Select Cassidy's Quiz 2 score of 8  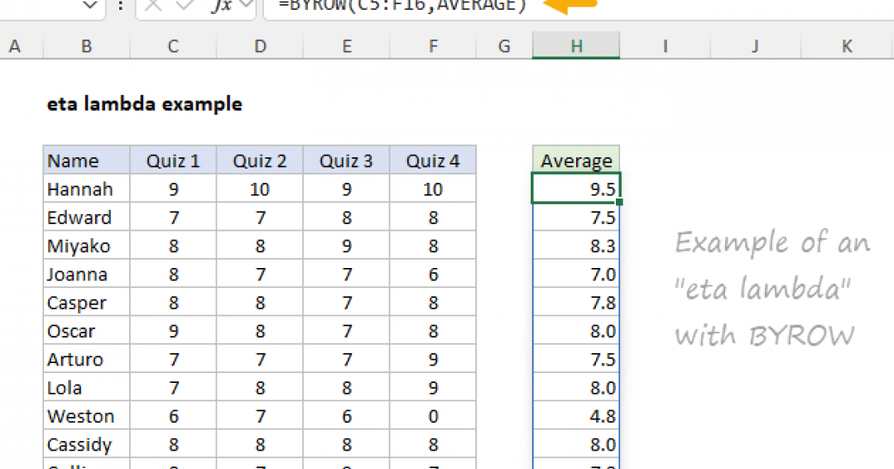[x=260, y=444]
